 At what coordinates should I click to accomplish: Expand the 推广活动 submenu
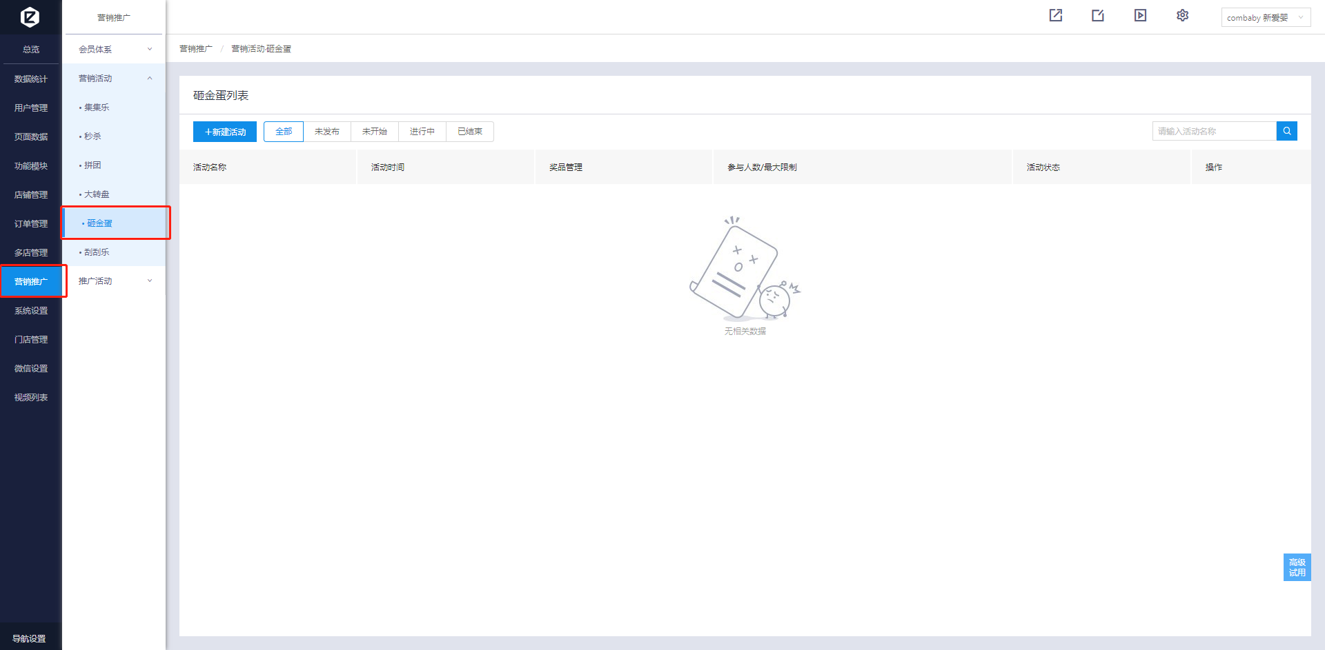tap(115, 281)
